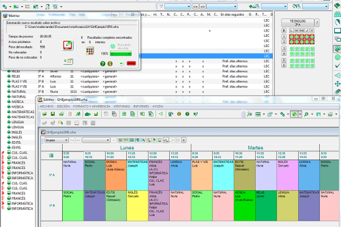Toggle hour row 1 in preference grid
341x227 pixels.
[x=284, y=37]
